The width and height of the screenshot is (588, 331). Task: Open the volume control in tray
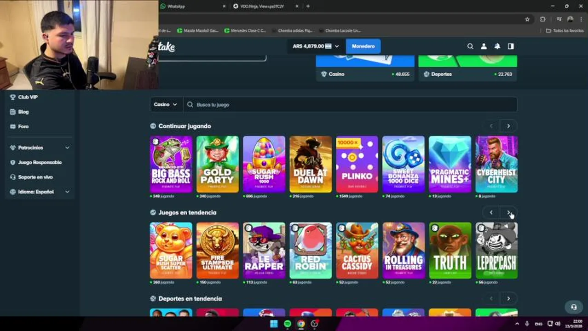point(558,324)
